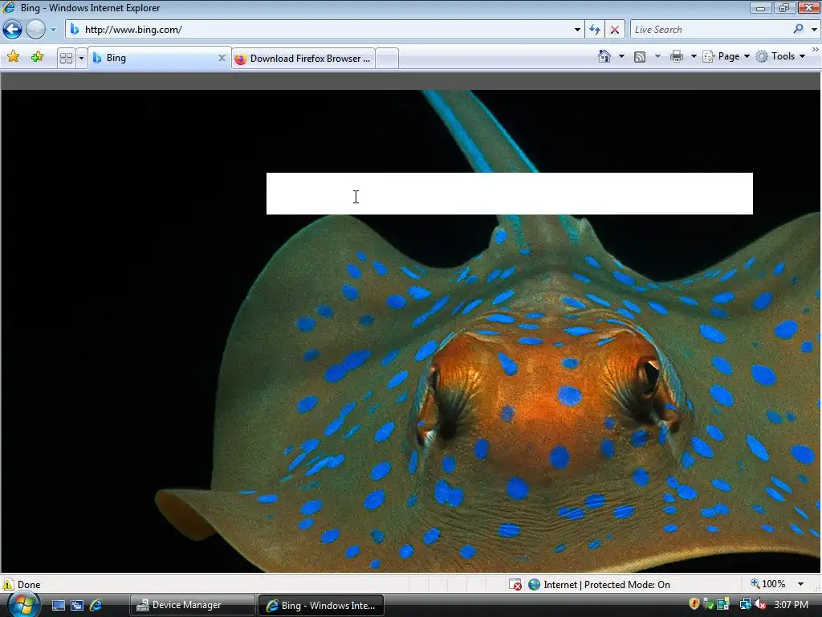This screenshot has height=617, width=822.
Task: Click Internet Protected Mode On zone text
Action: (x=607, y=585)
